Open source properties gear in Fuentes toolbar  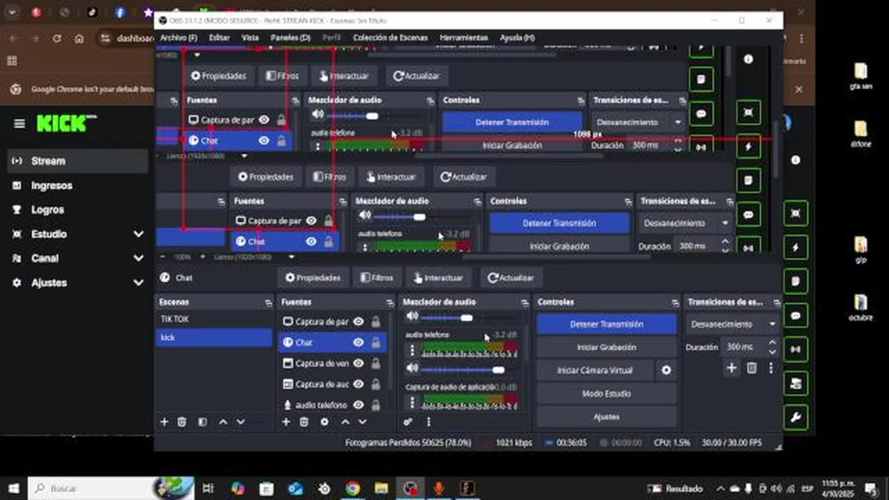324,422
